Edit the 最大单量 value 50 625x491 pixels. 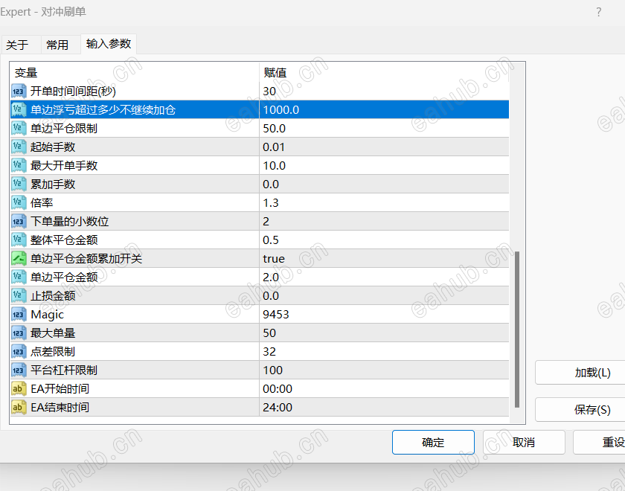pyautogui.click(x=384, y=333)
